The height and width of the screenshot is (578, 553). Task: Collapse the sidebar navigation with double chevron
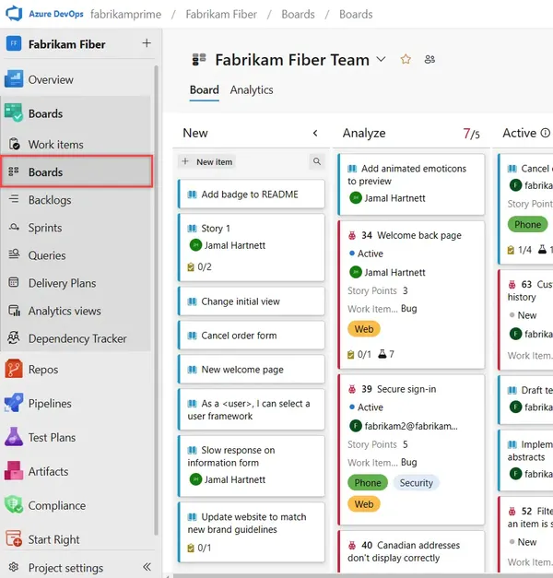click(x=147, y=567)
